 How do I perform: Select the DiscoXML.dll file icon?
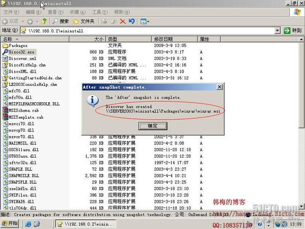tap(5, 71)
